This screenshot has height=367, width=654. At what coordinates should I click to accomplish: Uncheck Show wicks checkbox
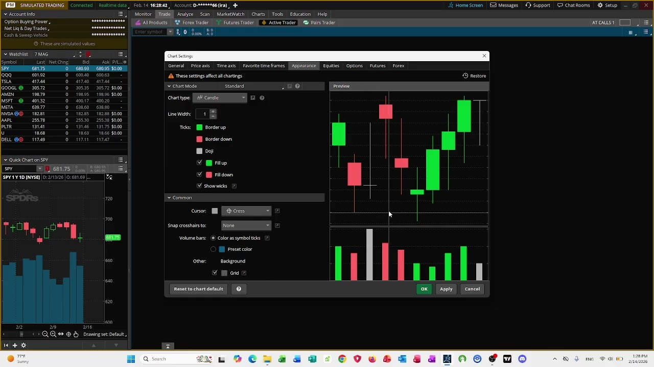[x=199, y=186]
